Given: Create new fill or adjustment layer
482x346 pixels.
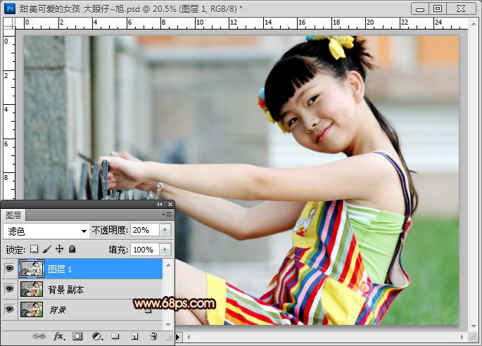Looking at the screenshot, I should point(96,337).
